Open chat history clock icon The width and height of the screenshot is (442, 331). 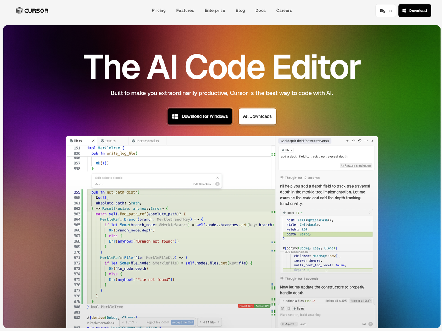(360, 141)
